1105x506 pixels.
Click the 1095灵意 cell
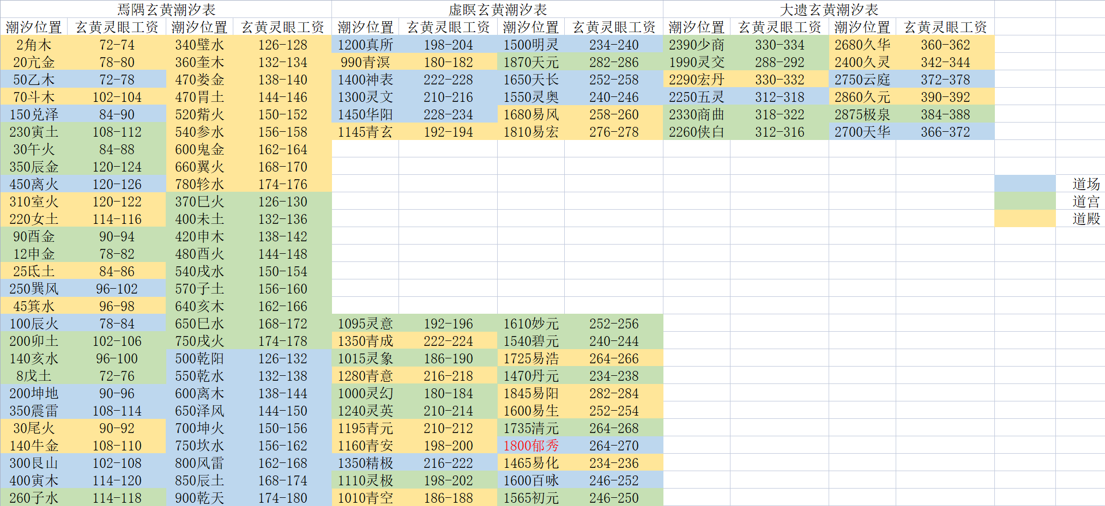(365, 323)
